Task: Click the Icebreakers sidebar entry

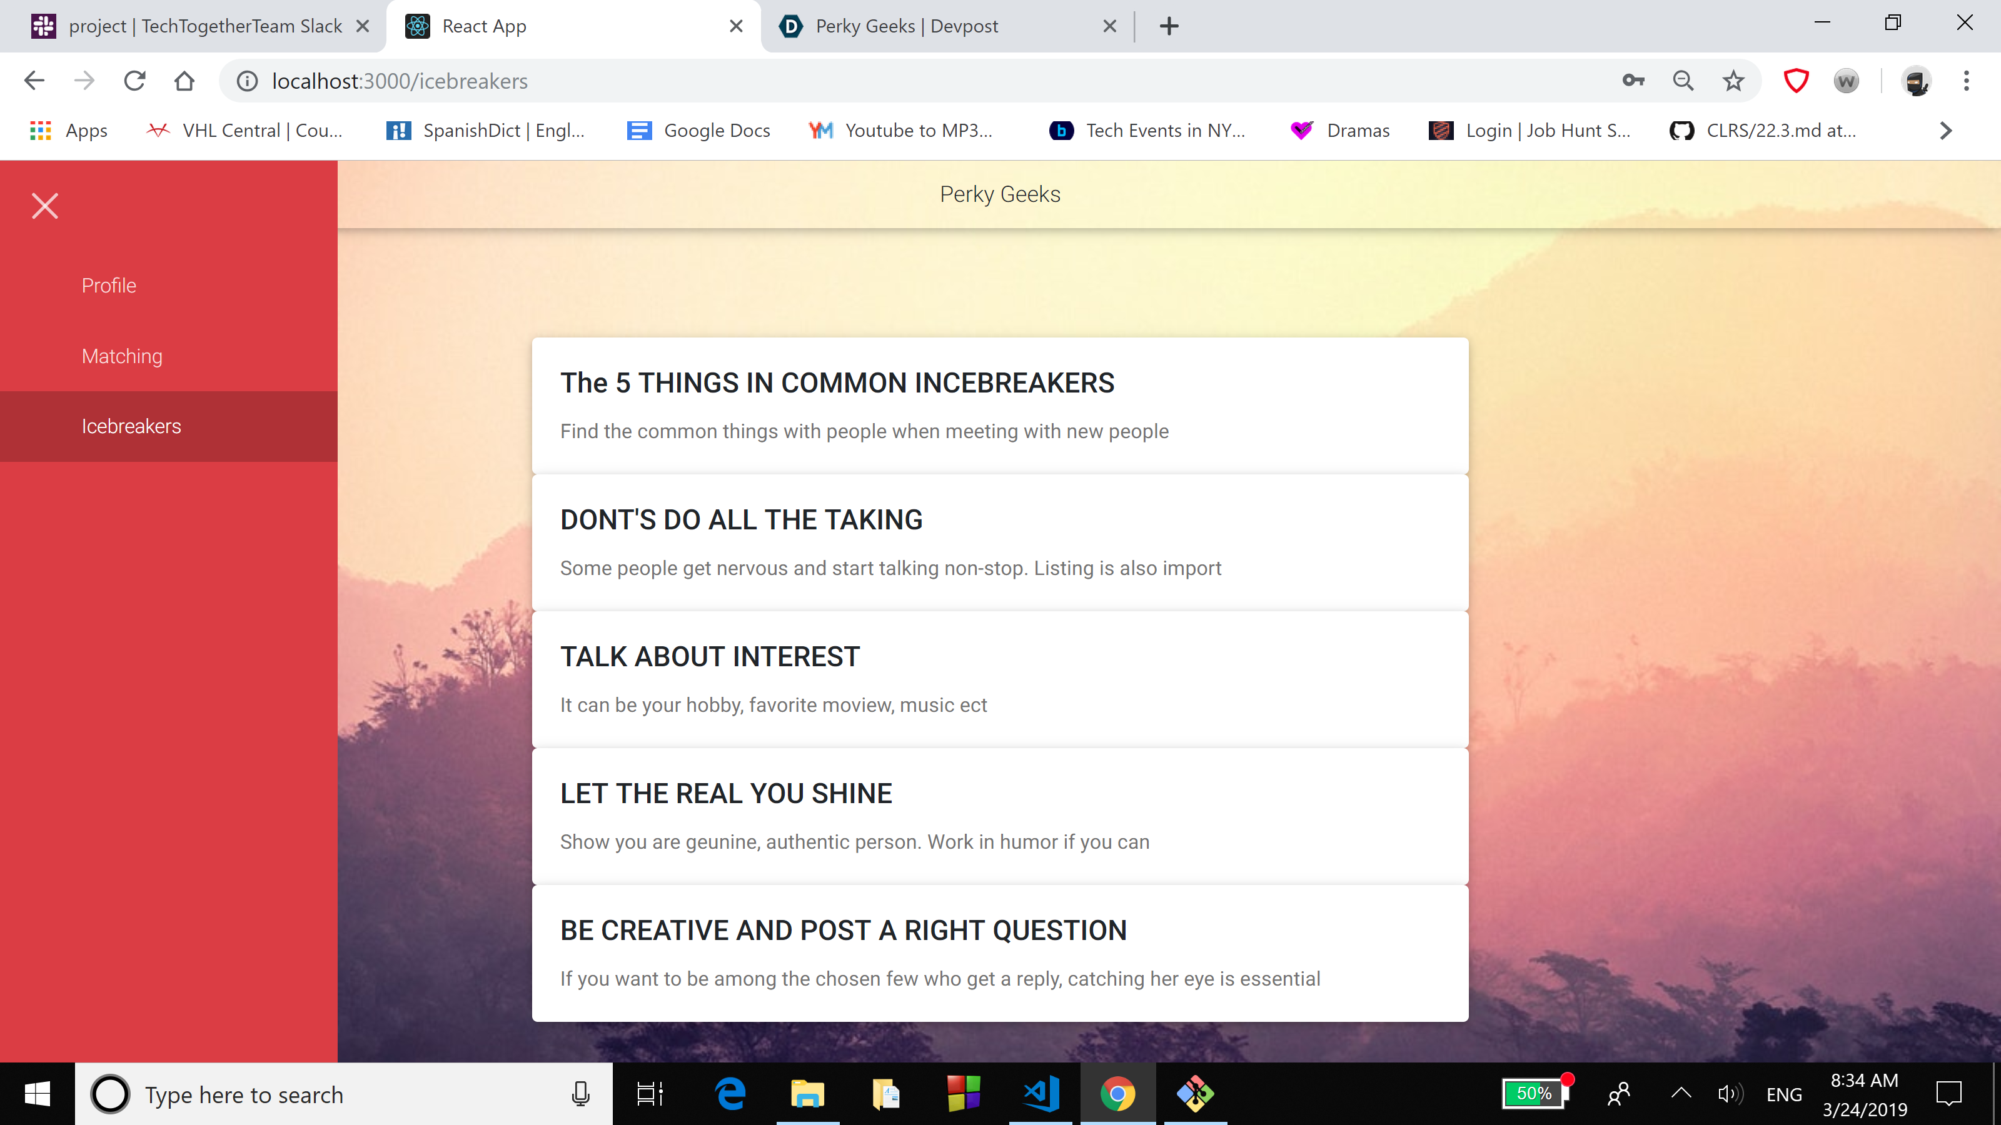Action: [x=131, y=426]
